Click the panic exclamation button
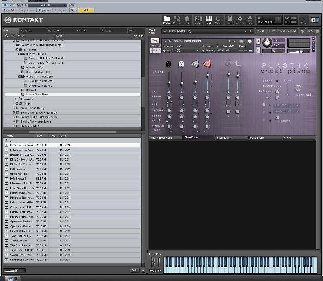 [x=278, y=20]
